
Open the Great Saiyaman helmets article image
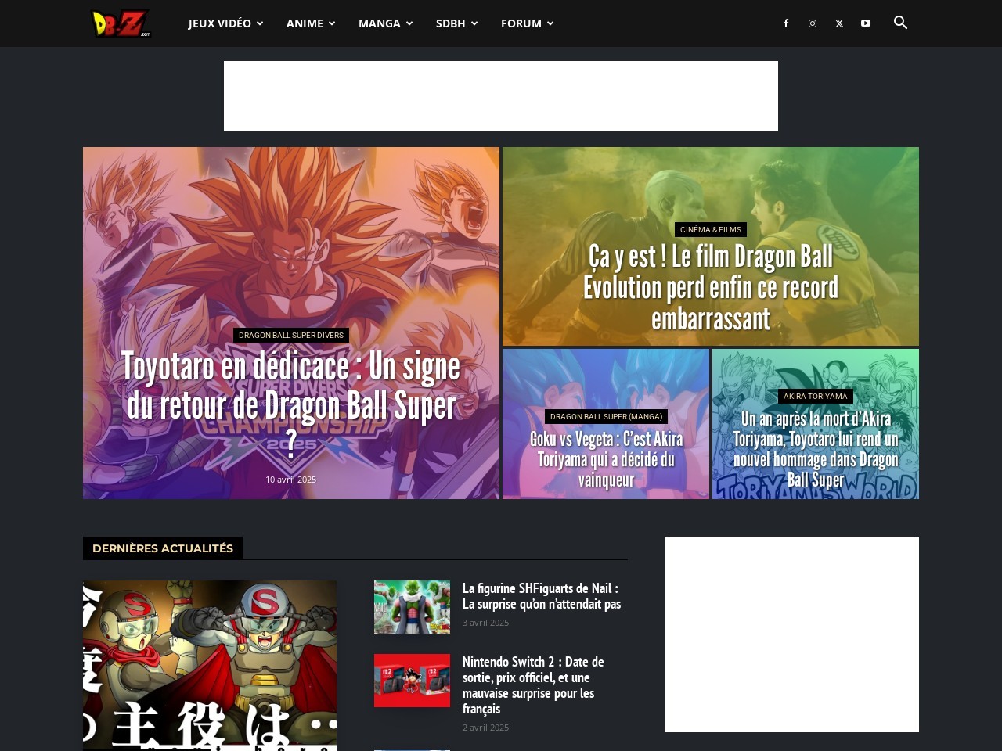tap(210, 666)
